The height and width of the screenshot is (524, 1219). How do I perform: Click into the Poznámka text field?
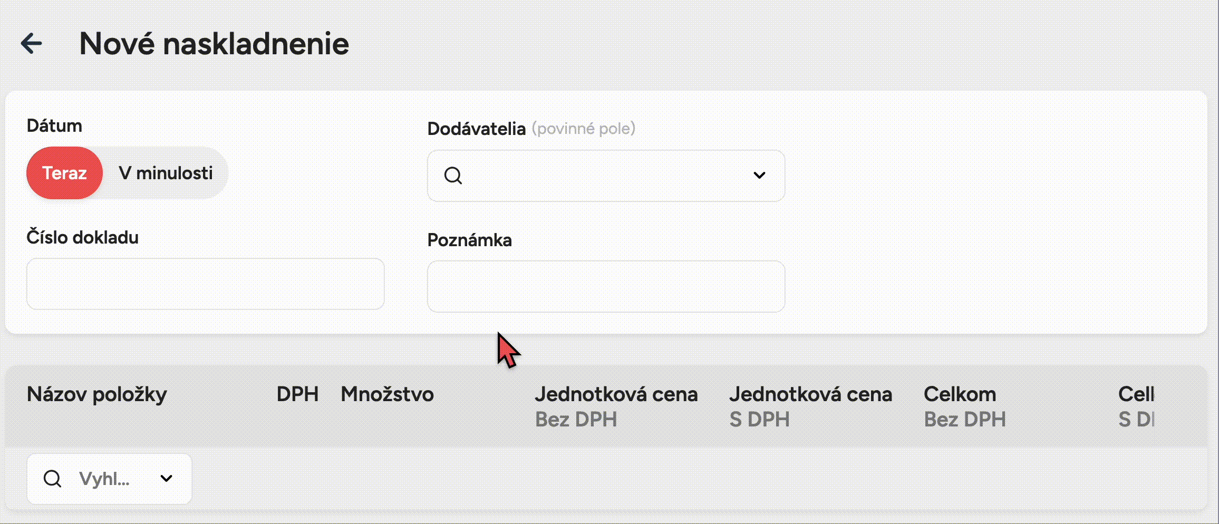pyautogui.click(x=605, y=286)
